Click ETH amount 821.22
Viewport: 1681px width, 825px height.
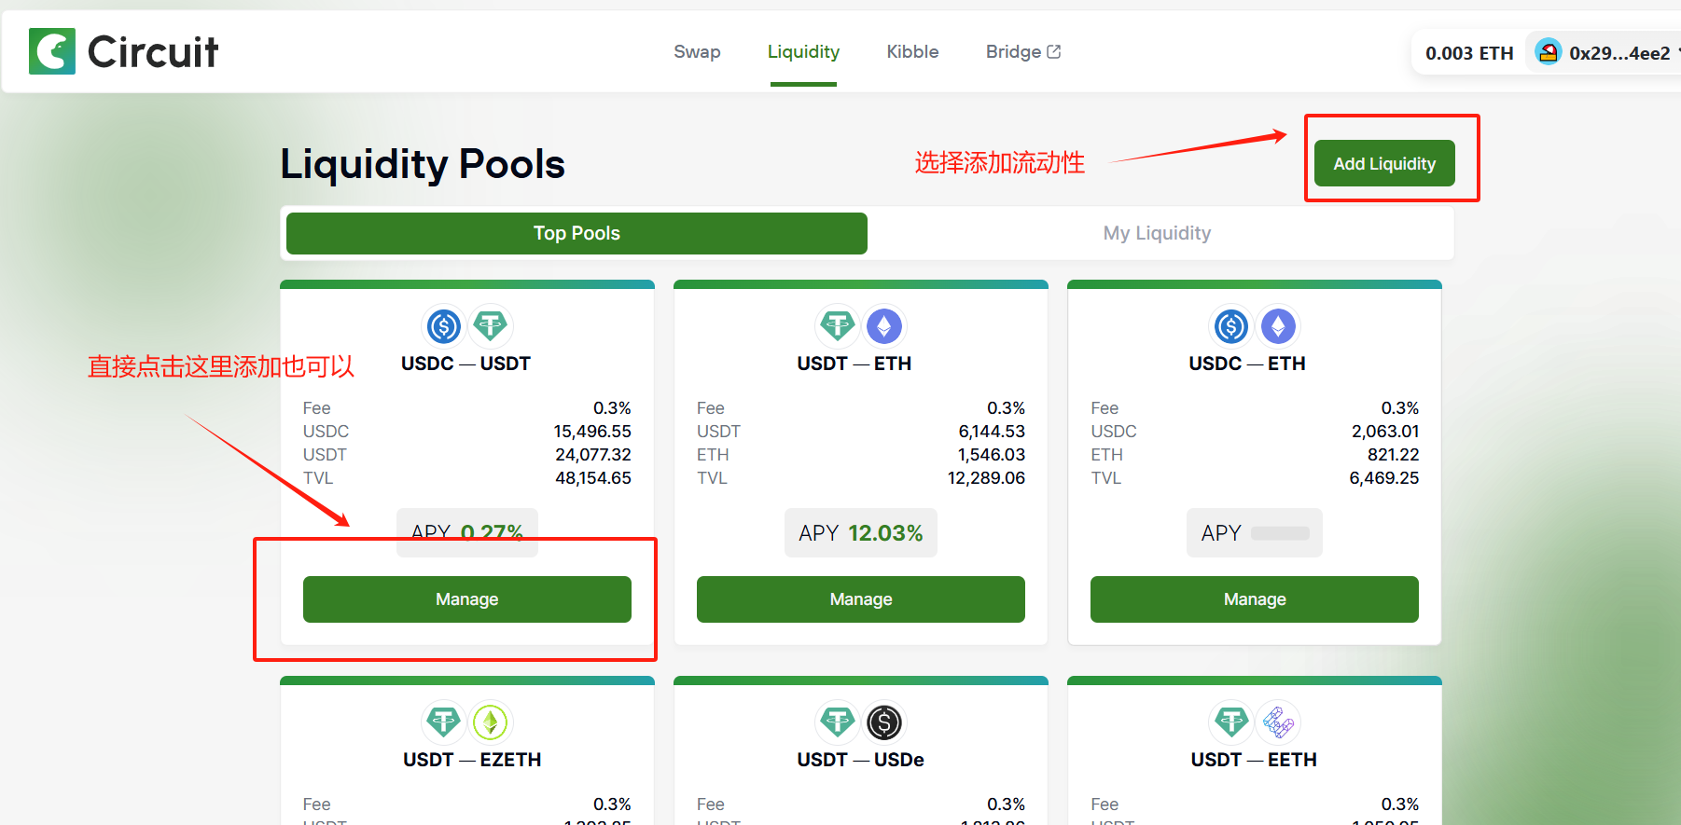coord(1394,455)
